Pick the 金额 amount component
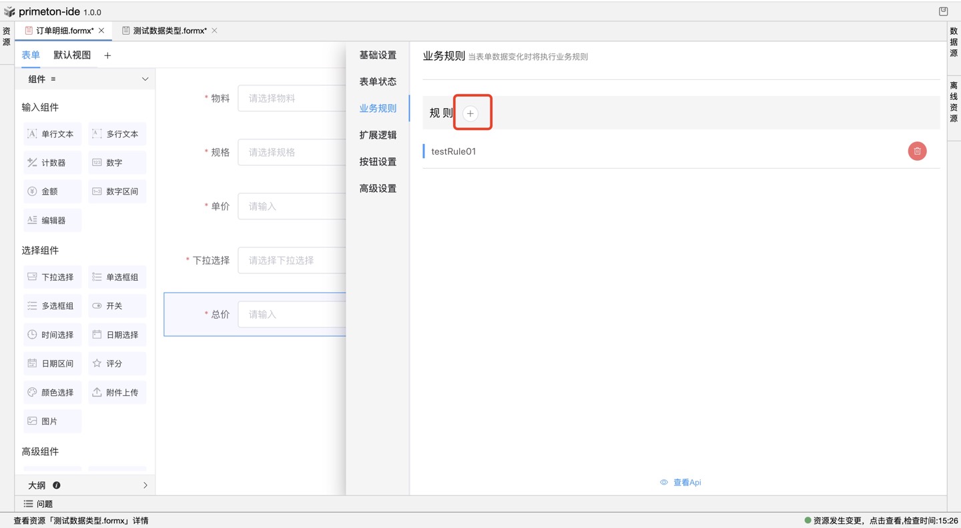The image size is (961, 528). [52, 191]
